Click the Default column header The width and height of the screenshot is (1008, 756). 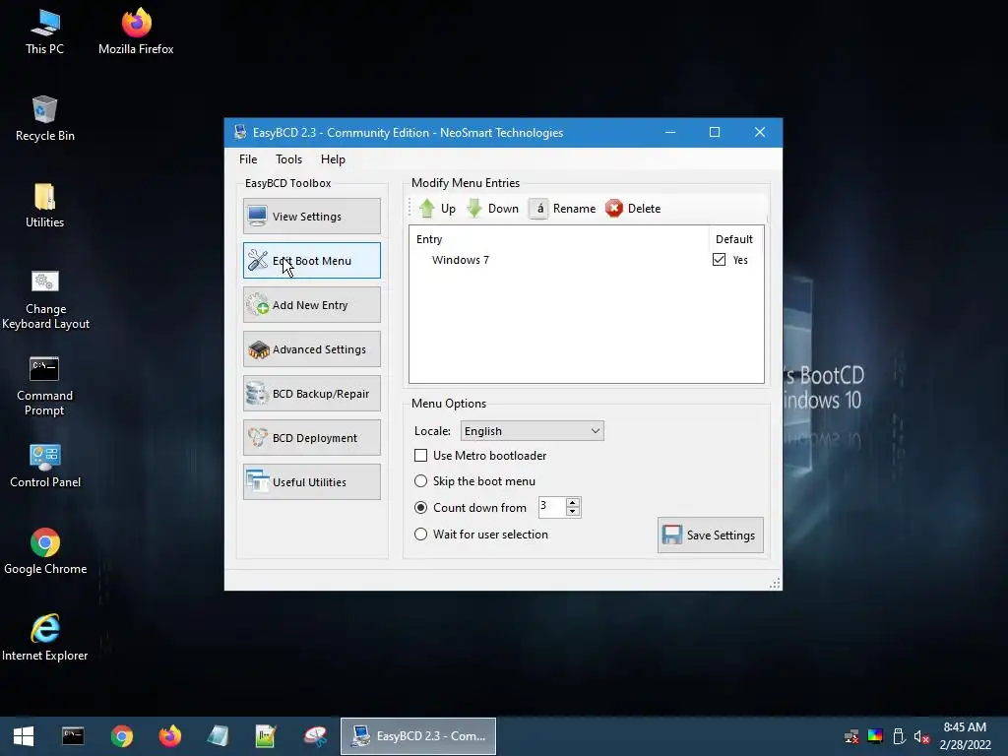coord(734,239)
